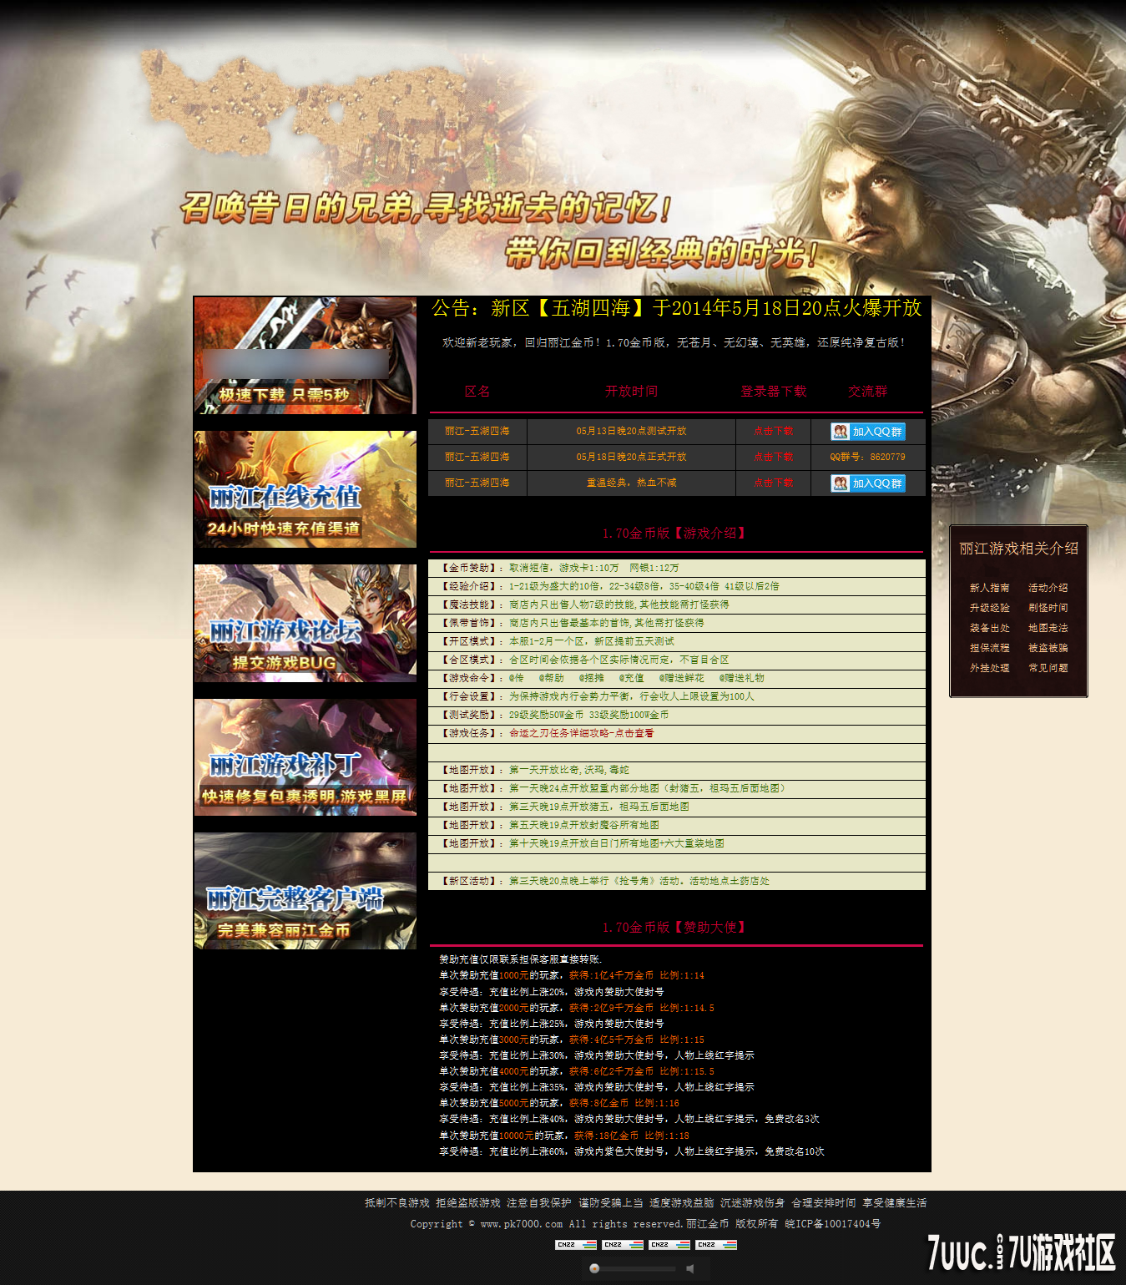Click the 公告 新区【五湖四海】 announcement heading
Viewport: 1126px width, 1285px height.
tap(677, 309)
